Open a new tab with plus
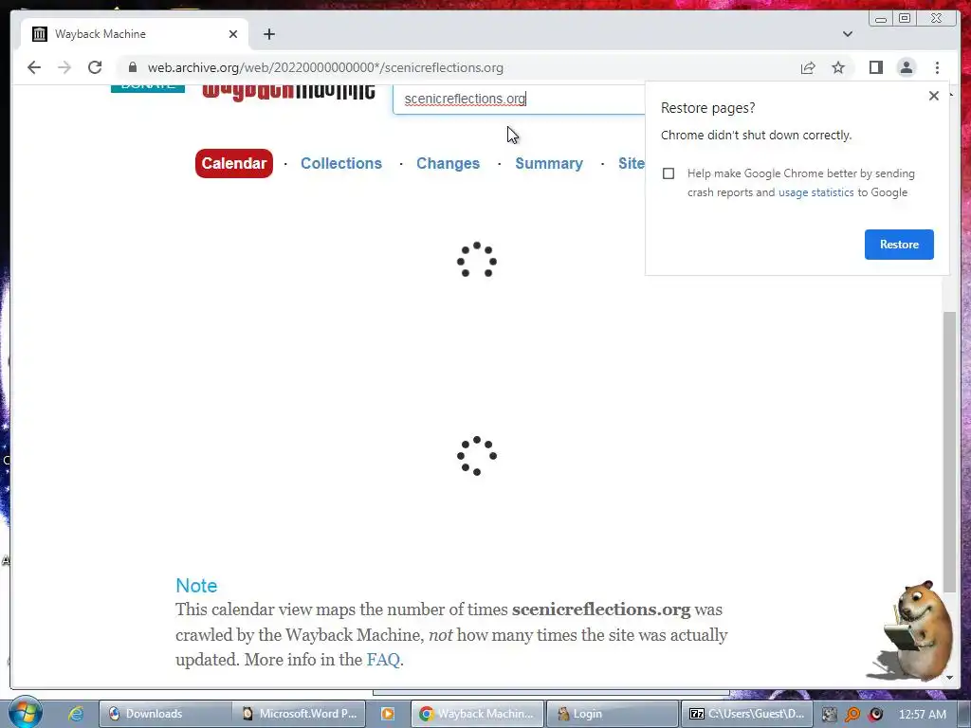 coord(268,34)
